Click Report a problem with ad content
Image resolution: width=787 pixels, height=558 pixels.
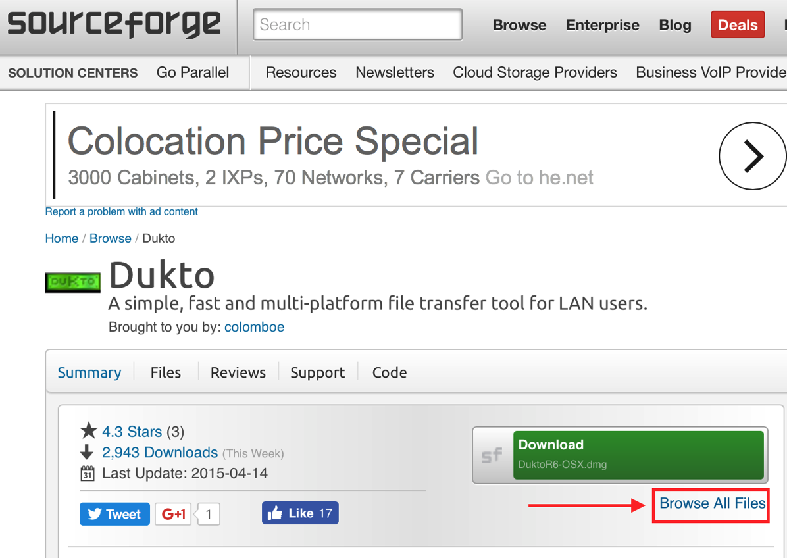pos(122,212)
